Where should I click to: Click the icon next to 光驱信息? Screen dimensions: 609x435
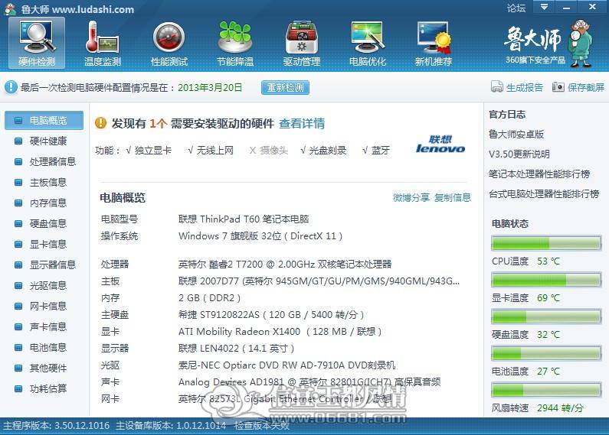pyautogui.click(x=18, y=286)
